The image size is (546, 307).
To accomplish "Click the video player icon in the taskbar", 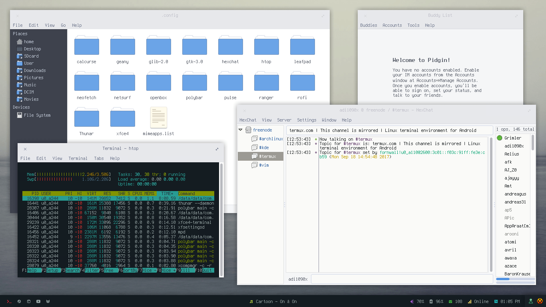I will pyautogui.click(x=38, y=301).
